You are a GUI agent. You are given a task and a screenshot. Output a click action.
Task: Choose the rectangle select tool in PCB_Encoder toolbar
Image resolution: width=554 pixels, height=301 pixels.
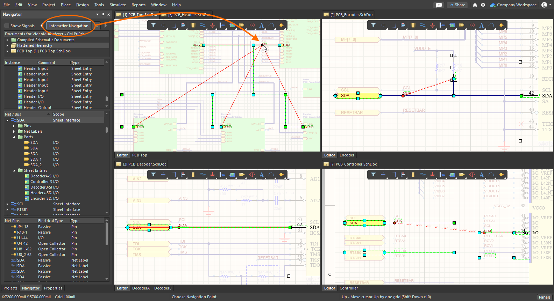coord(393,25)
